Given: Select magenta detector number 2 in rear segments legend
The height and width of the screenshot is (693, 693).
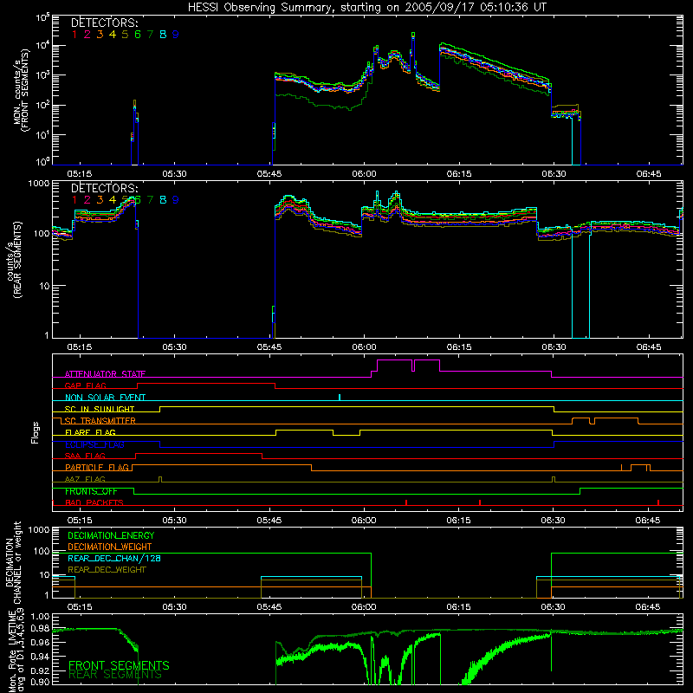Looking at the screenshot, I should [87, 200].
